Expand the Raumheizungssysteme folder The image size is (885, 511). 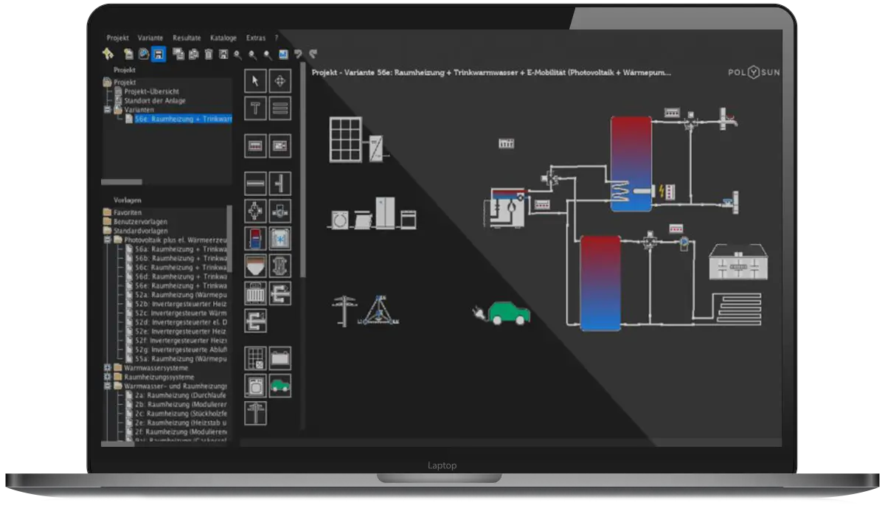point(108,376)
